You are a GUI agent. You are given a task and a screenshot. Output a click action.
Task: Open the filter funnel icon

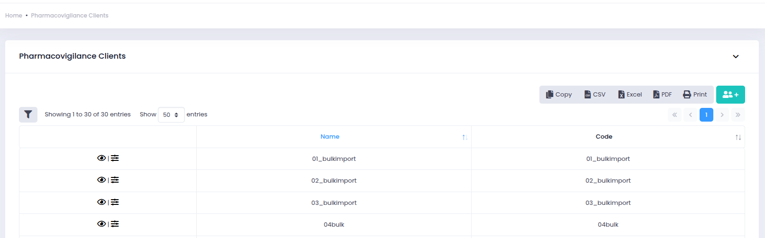click(x=28, y=115)
